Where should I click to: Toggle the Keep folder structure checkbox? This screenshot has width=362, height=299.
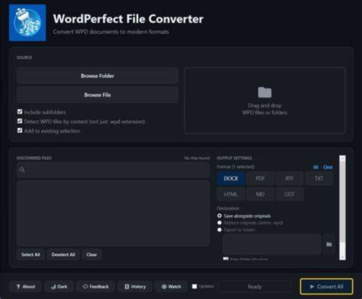[226, 259]
